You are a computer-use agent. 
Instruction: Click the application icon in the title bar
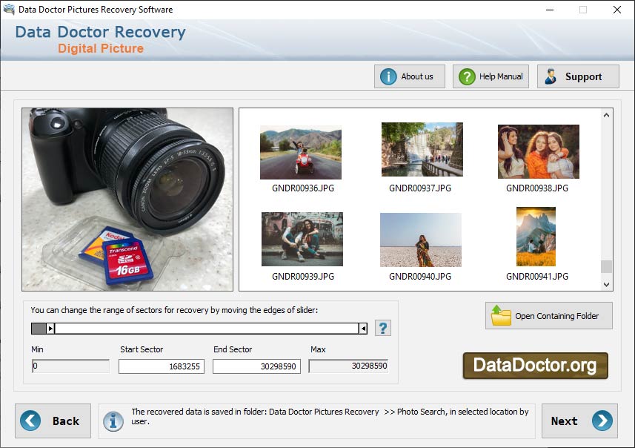pos(9,10)
